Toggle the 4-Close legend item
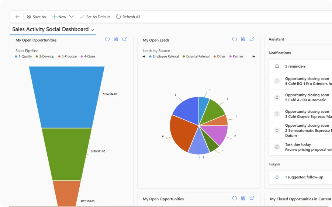332x207 pixels. (88, 56)
